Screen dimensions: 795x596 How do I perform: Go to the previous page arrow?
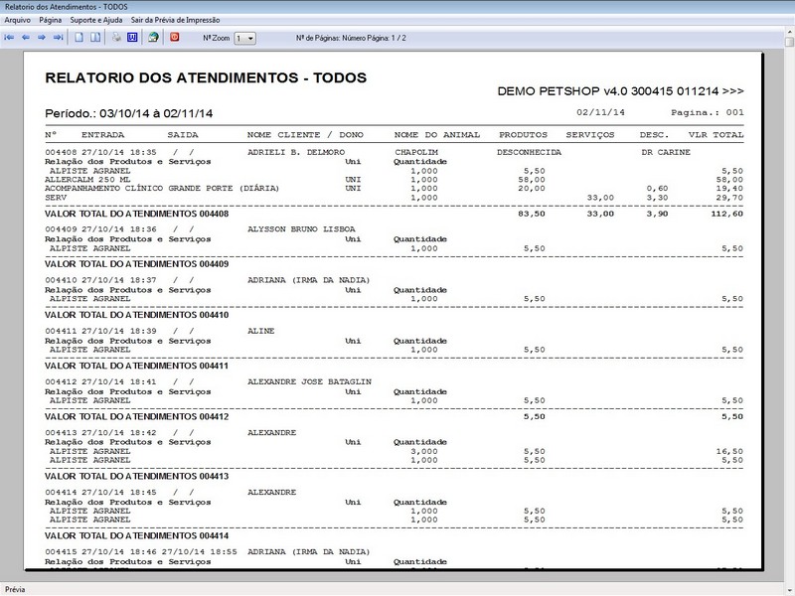coord(26,37)
